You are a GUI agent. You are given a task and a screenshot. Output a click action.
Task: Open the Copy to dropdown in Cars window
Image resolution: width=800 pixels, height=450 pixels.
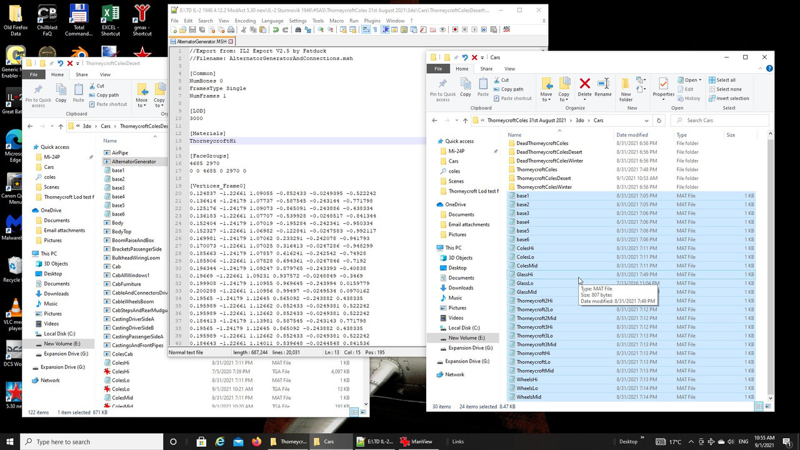coord(564,89)
